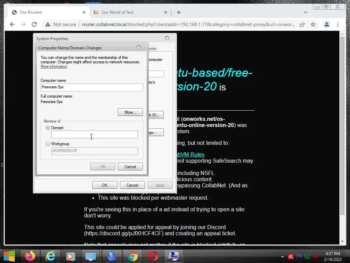350x263 pixels.
Task: Open the Avira tray icon
Action: click(x=291, y=256)
